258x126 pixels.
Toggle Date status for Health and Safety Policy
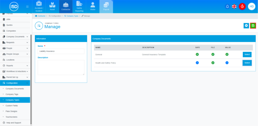tap(197, 63)
